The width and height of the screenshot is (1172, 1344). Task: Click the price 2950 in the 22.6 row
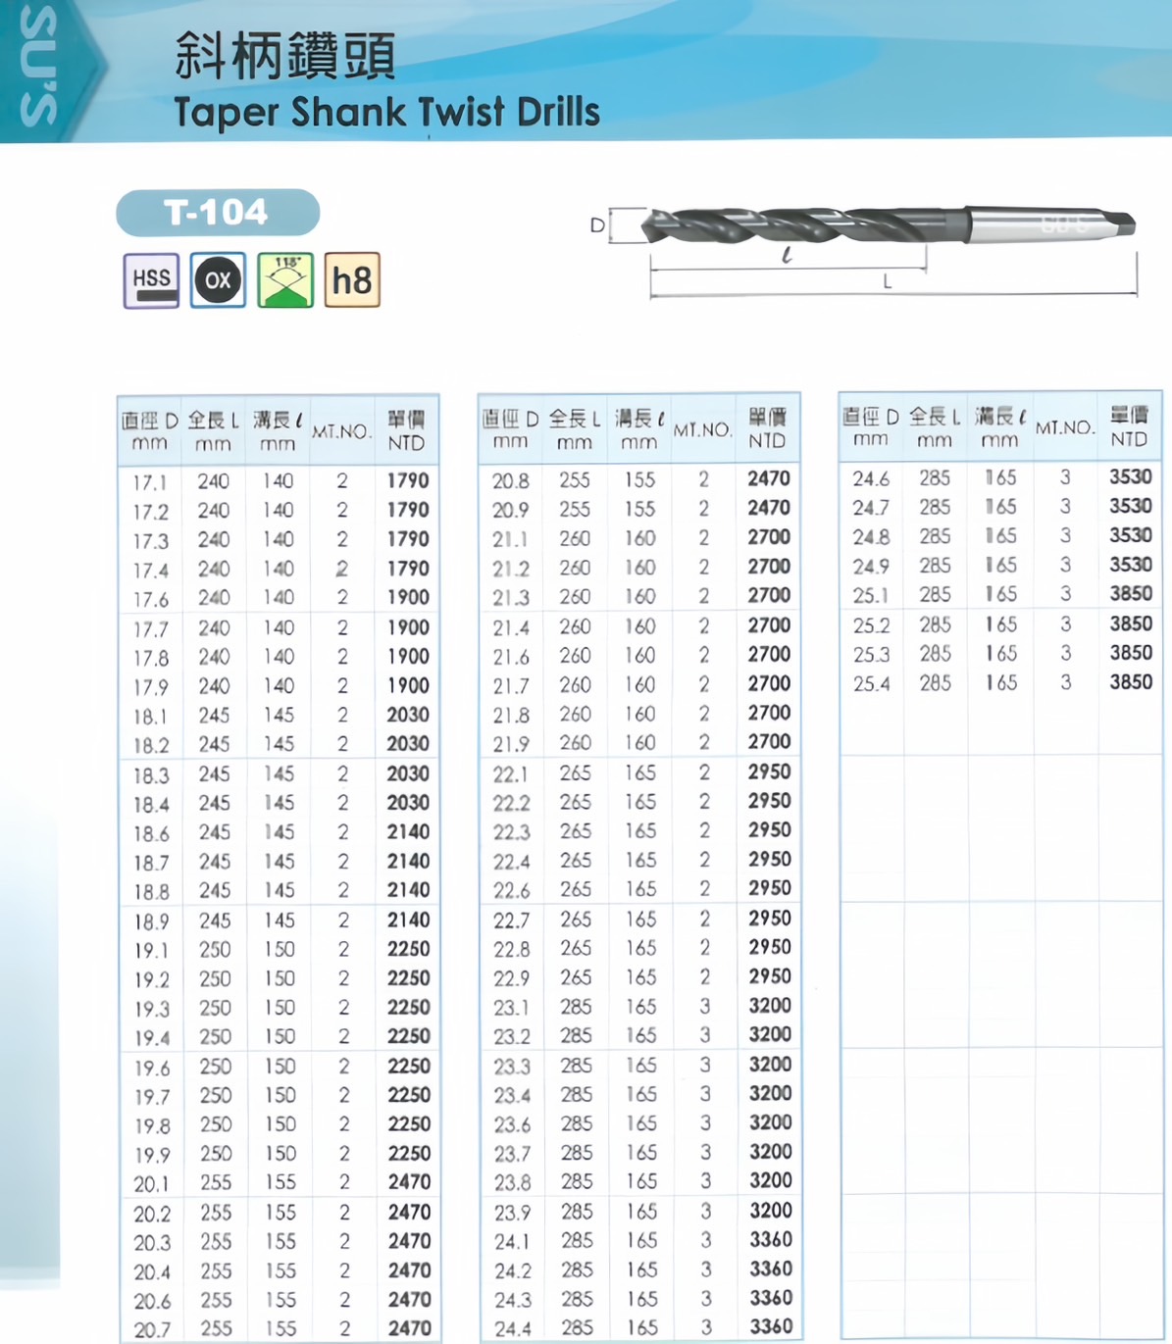coord(769,887)
